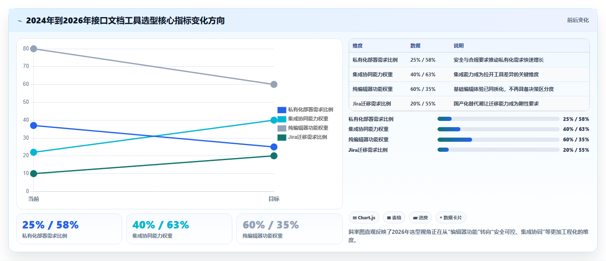Open the 25% / 58% 私有化部署 data card

click(69, 229)
